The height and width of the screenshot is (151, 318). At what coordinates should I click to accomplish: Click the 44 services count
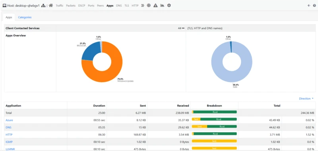pyautogui.click(x=180, y=28)
